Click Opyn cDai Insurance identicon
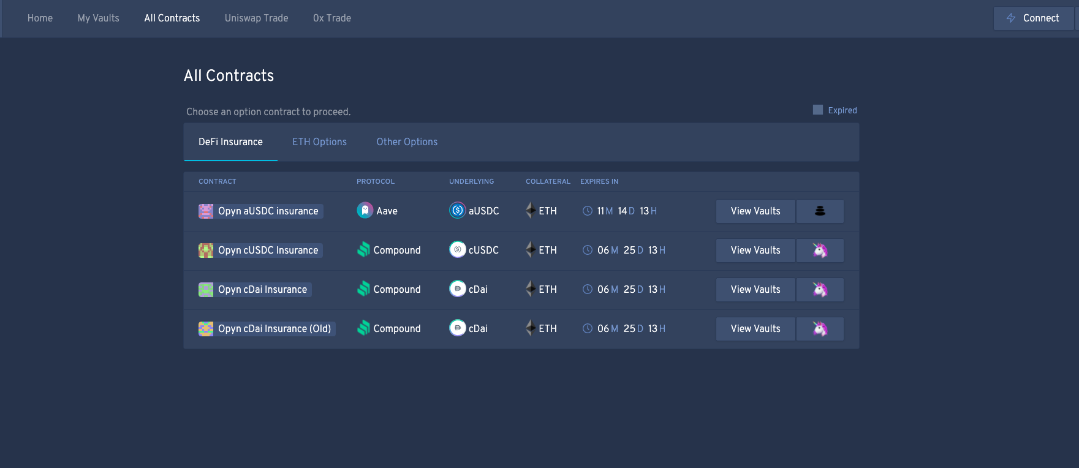 206,290
